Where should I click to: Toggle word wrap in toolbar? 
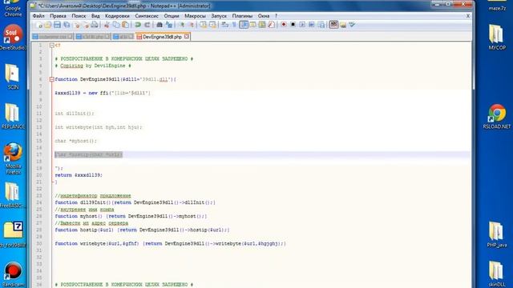click(x=224, y=25)
